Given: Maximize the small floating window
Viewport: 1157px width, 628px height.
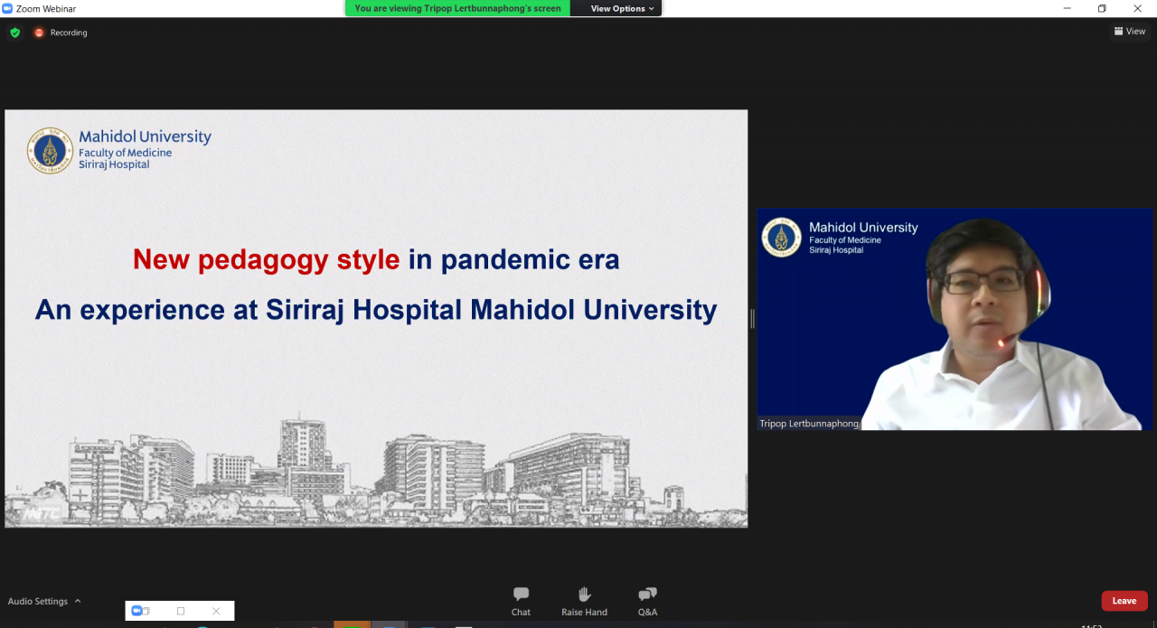Looking at the screenshot, I should point(181,611).
